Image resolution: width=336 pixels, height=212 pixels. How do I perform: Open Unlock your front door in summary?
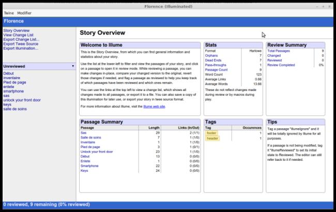(97, 152)
